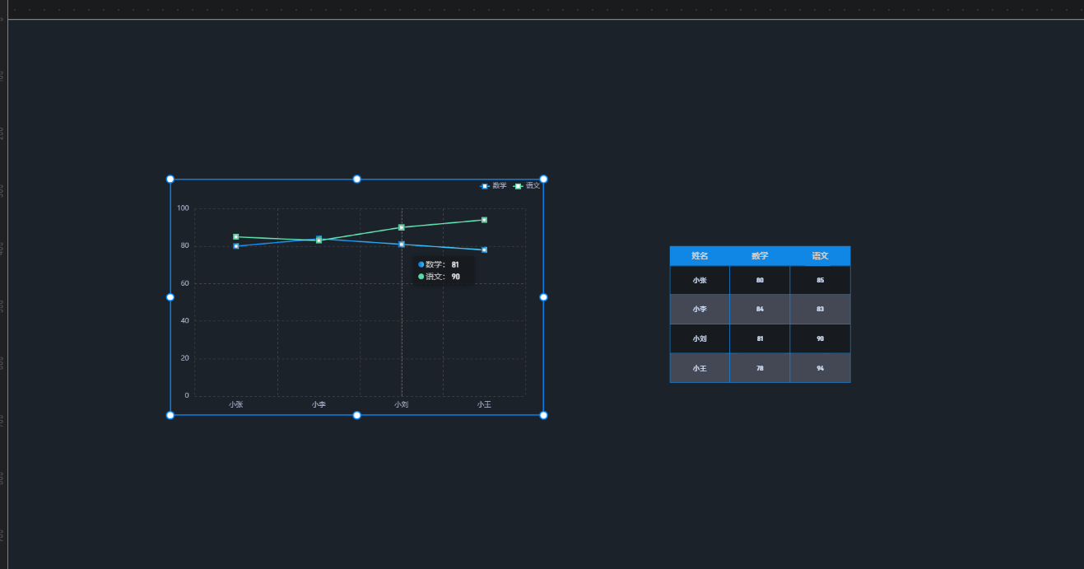Click the 数学 data point for 小张

click(236, 246)
